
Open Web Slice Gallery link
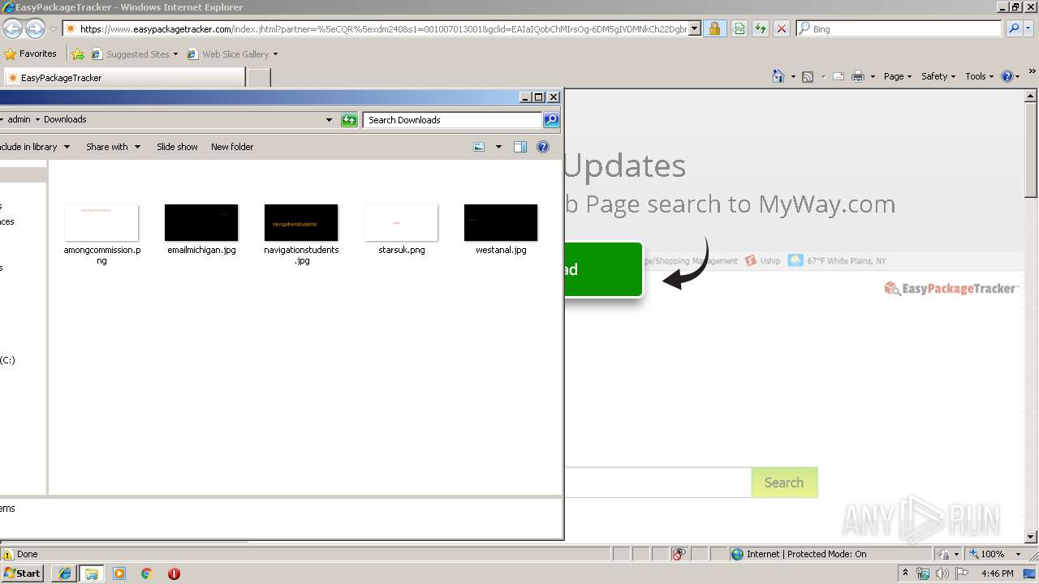click(x=232, y=54)
